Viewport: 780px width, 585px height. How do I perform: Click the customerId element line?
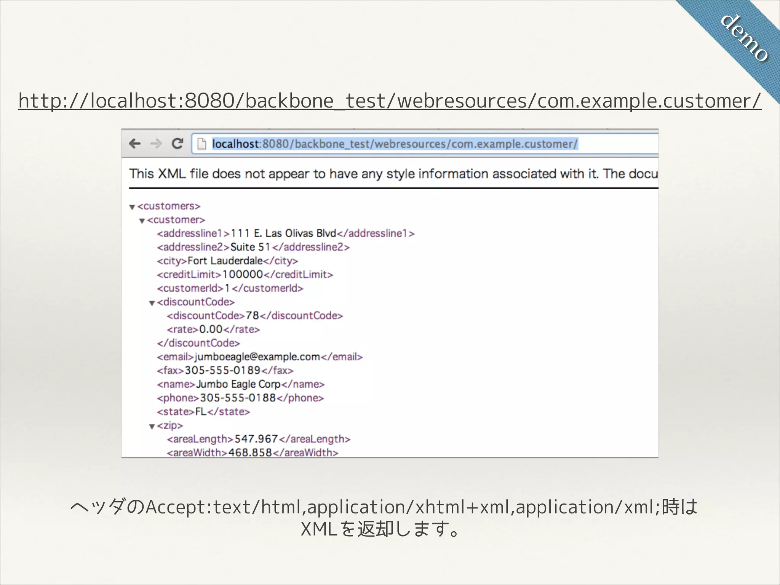tap(230, 288)
